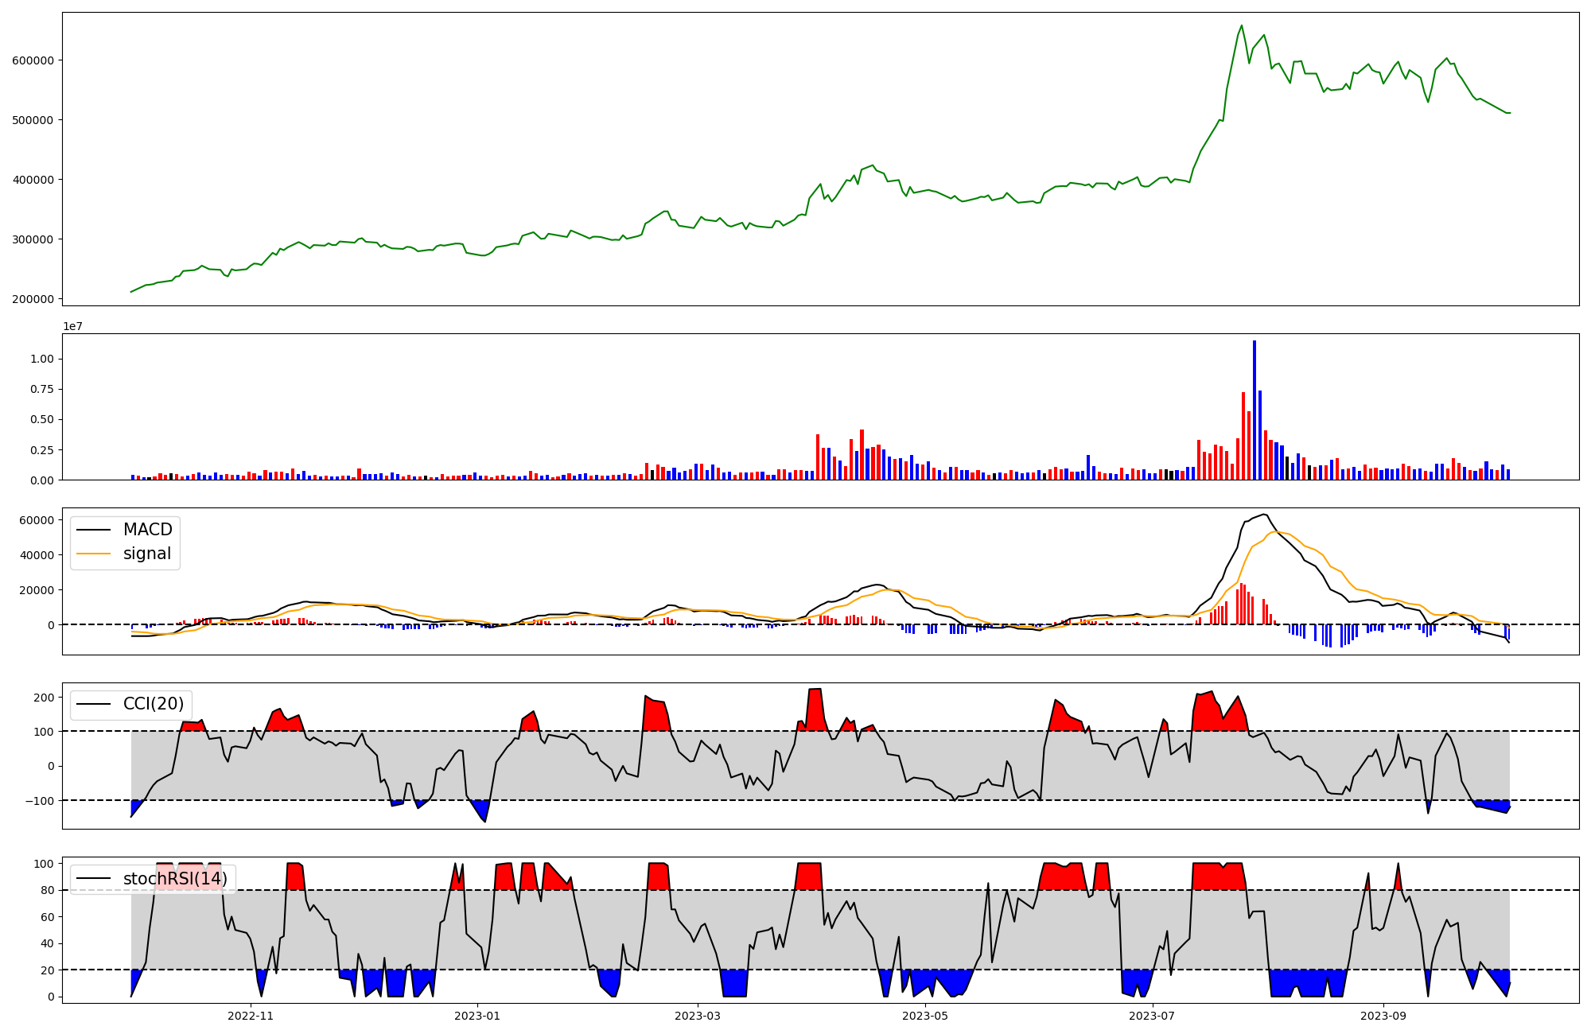Click the −100 CCI axis label
This screenshot has height=1034, width=1591.
[39, 801]
